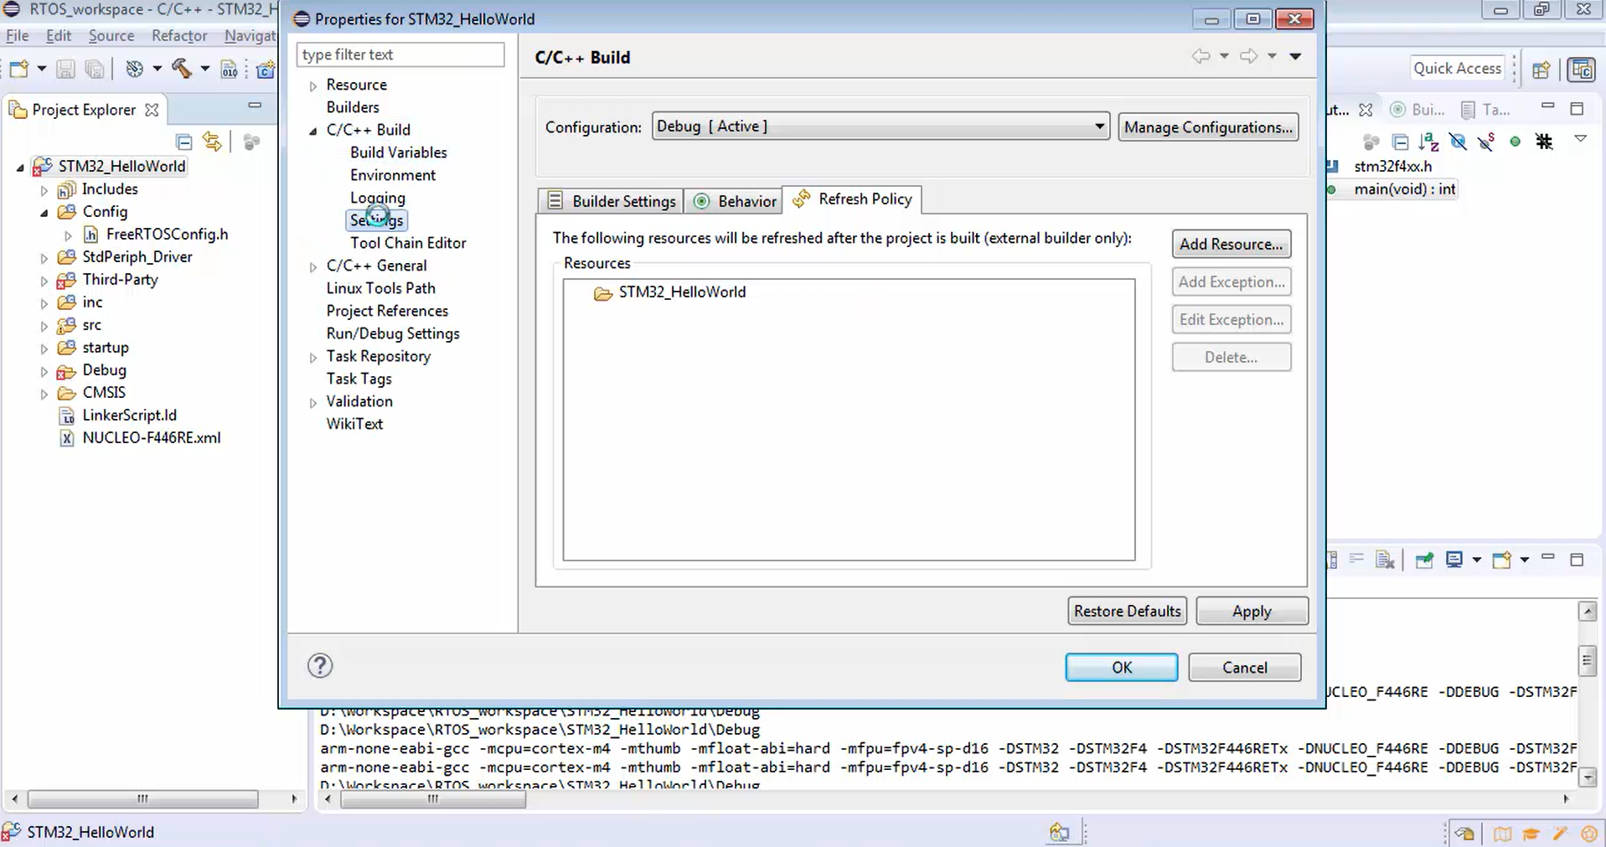The height and width of the screenshot is (847, 1606).
Task: Click the console vertical scrollbar thumb
Action: pyautogui.click(x=1587, y=661)
